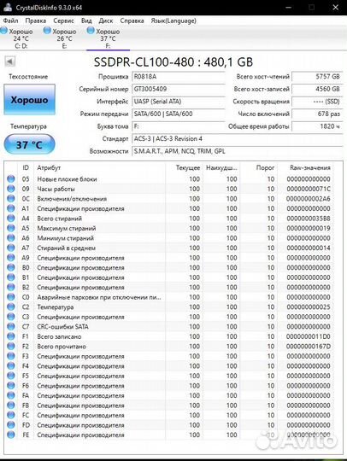Click status icon for F1 Всего записано
This screenshot has height=461, width=347.
coord(11,336)
